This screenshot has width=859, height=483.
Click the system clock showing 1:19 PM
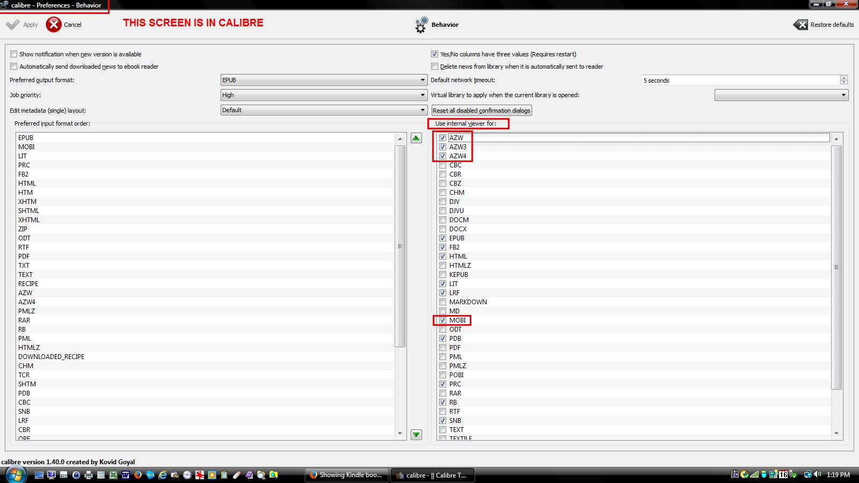(838, 475)
